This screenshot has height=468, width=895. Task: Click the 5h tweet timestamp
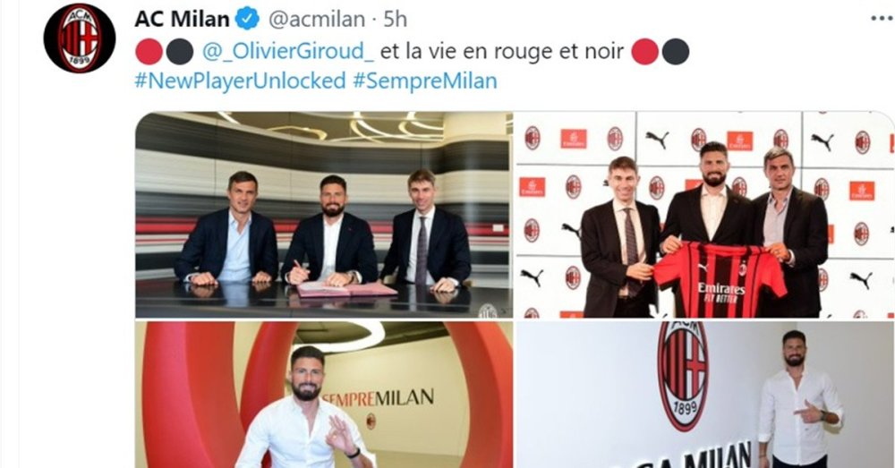395,20
